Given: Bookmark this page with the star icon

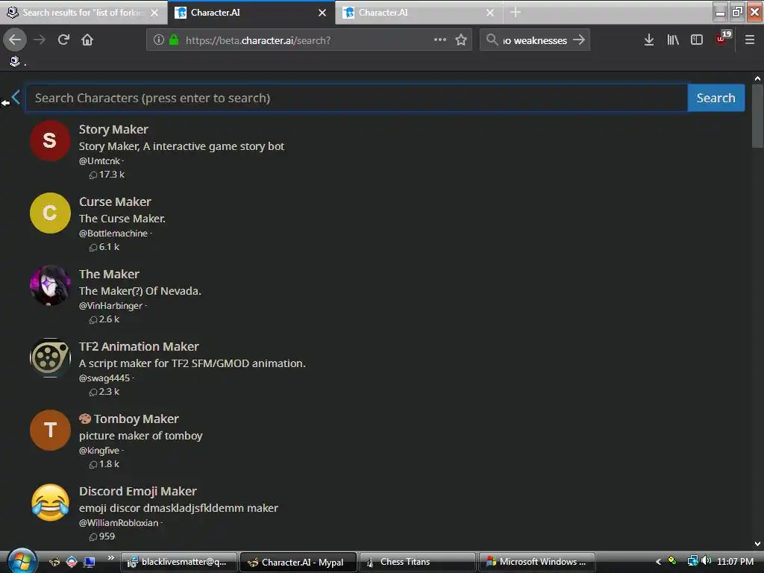Looking at the screenshot, I should 461,40.
